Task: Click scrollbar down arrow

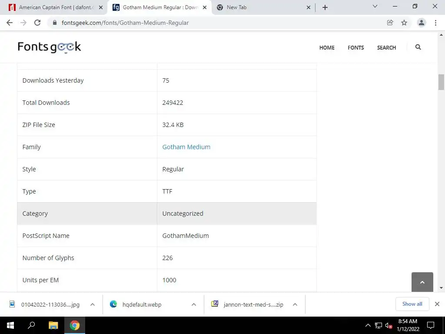Action: [x=442, y=288]
